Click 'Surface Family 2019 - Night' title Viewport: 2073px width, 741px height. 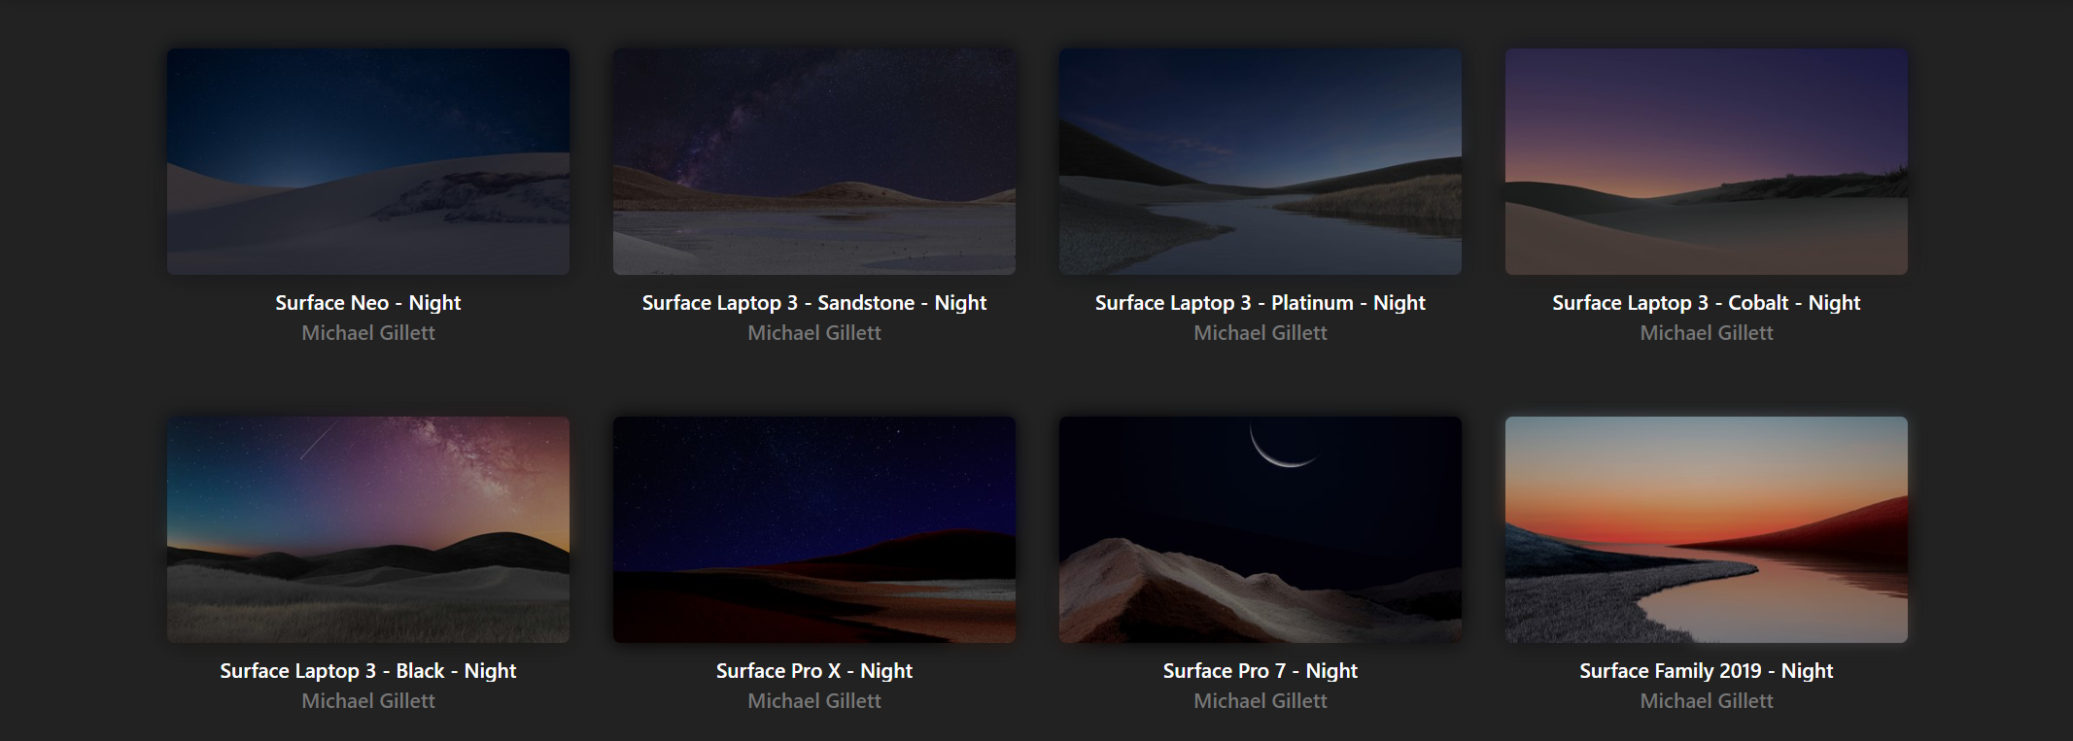pos(1707,671)
